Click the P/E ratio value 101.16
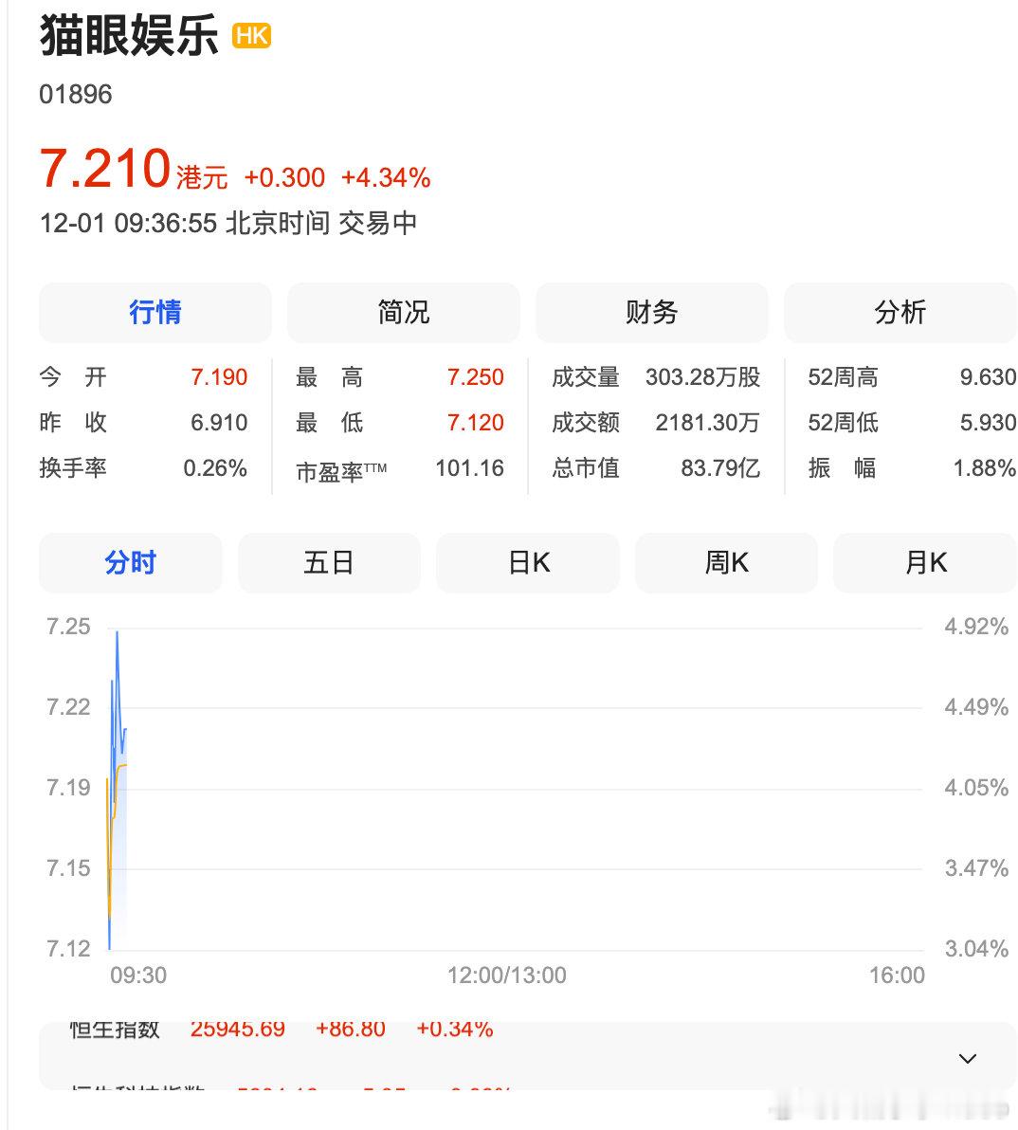Image resolution: width=1018 pixels, height=1130 pixels. coord(470,468)
